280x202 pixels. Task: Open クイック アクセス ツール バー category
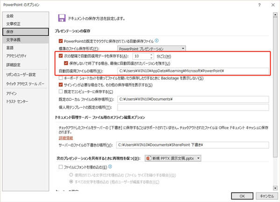pyautogui.click(x=26, y=84)
